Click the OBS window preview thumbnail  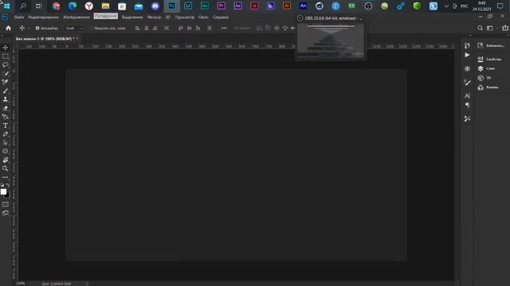coord(331,41)
